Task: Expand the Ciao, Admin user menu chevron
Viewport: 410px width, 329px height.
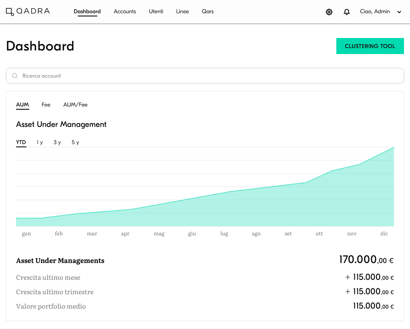Action: point(399,12)
